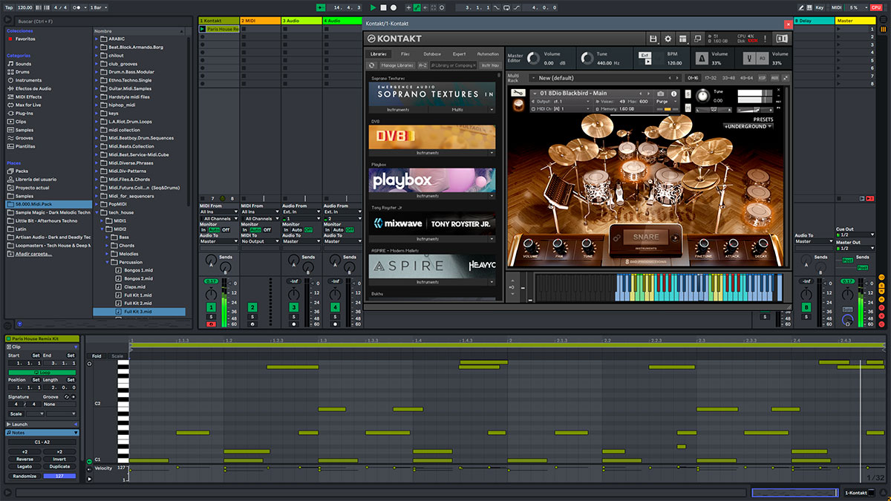Click the Ableton transport play button
The height and width of the screenshot is (501, 891).
tap(373, 7)
